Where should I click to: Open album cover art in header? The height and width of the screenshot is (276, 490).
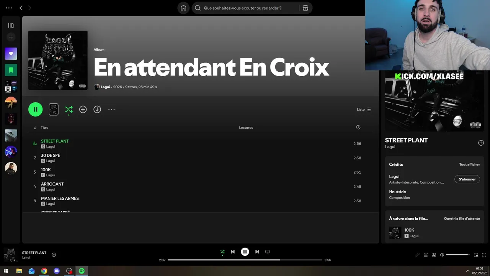pyautogui.click(x=58, y=60)
